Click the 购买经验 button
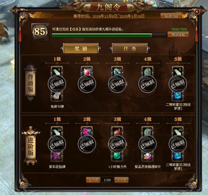The width and height of the screenshot is (208, 195). click(178, 35)
